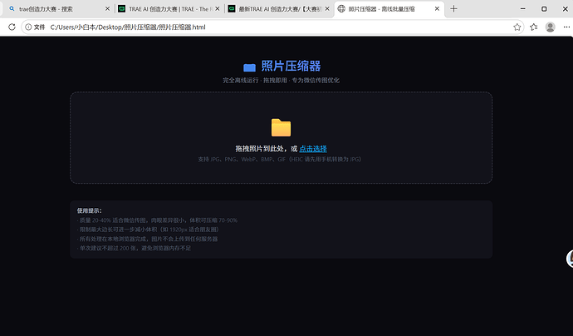Image resolution: width=573 pixels, height=336 pixels.
Task: Open the browser profile avatar
Action: click(550, 27)
